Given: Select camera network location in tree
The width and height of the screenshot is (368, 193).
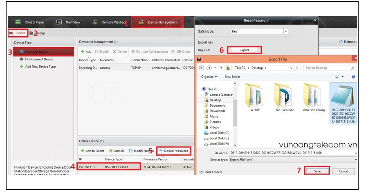Looking at the screenshot, I should click(x=218, y=94).
